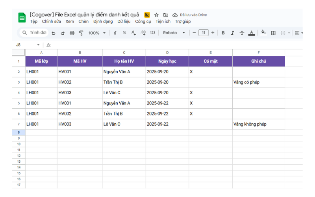
Task: Activate the paint format tool
Action: tap(81, 33)
